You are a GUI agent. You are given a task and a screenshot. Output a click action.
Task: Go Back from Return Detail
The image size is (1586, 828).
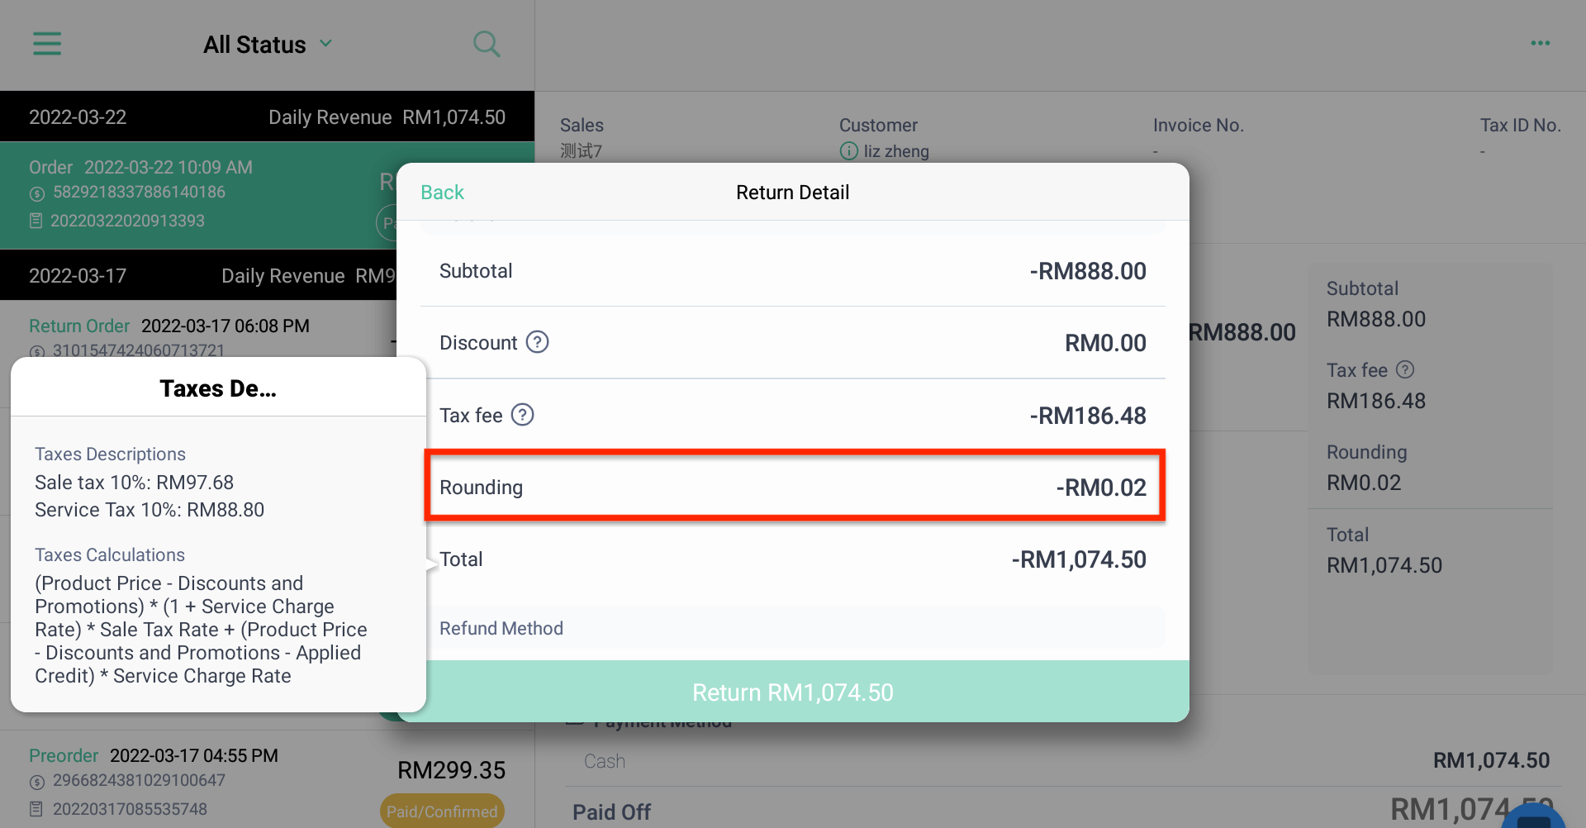click(442, 193)
